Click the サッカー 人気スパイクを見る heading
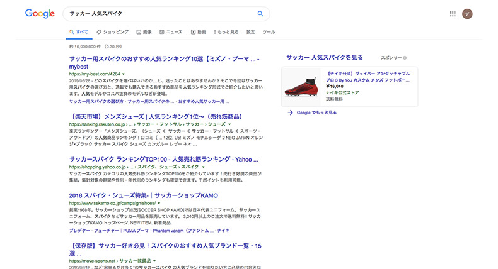 tap(324, 57)
